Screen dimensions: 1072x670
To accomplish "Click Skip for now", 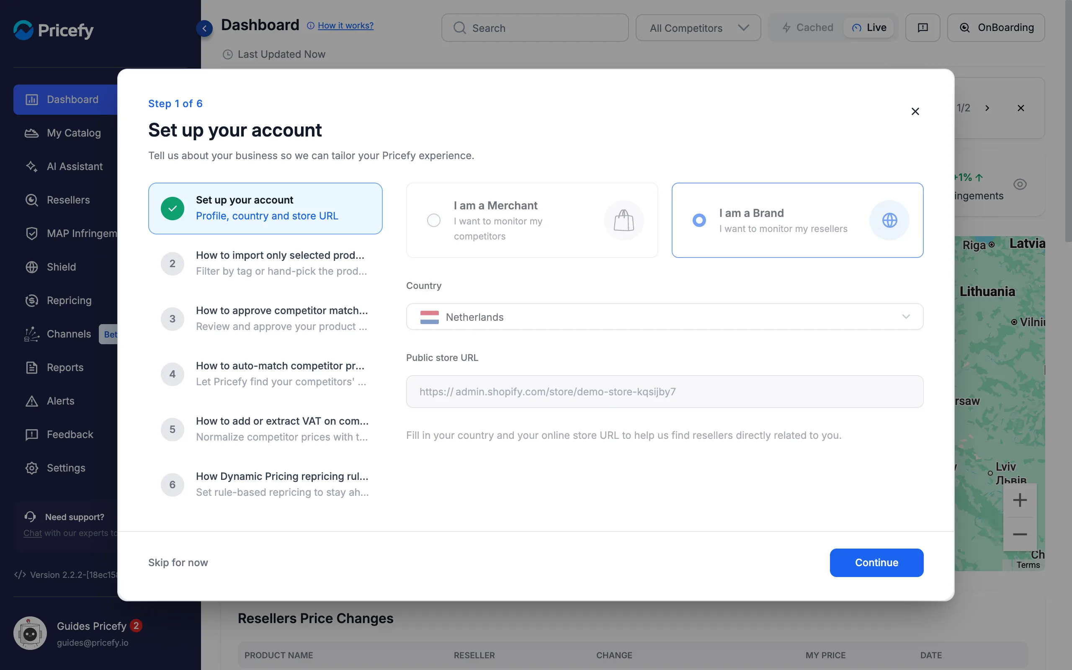I will coord(178,562).
